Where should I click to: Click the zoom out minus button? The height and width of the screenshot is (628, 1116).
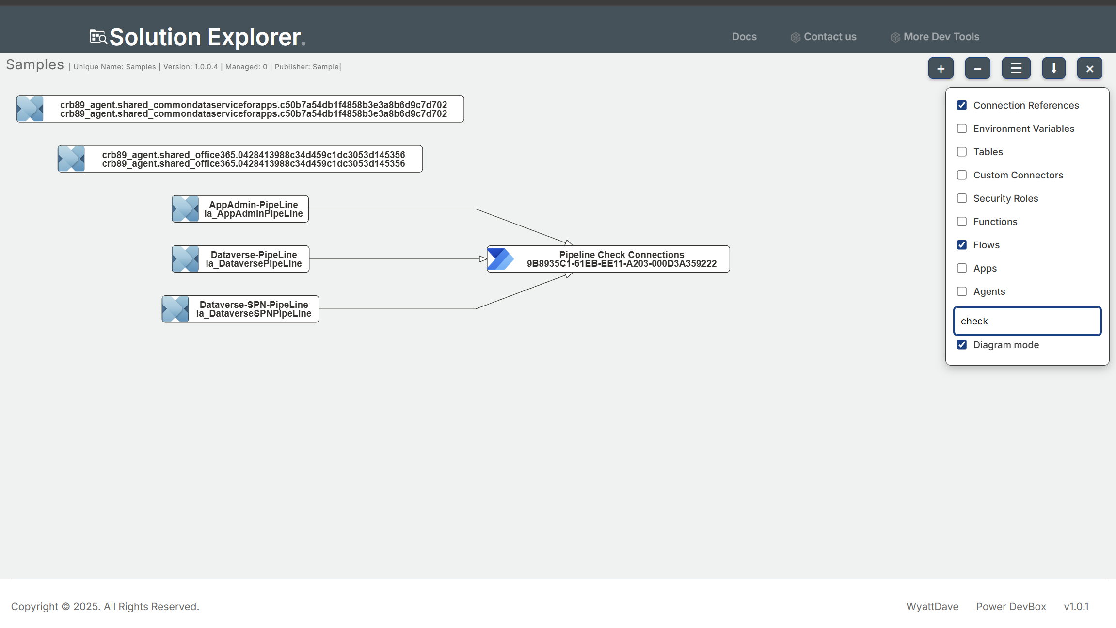tap(977, 68)
